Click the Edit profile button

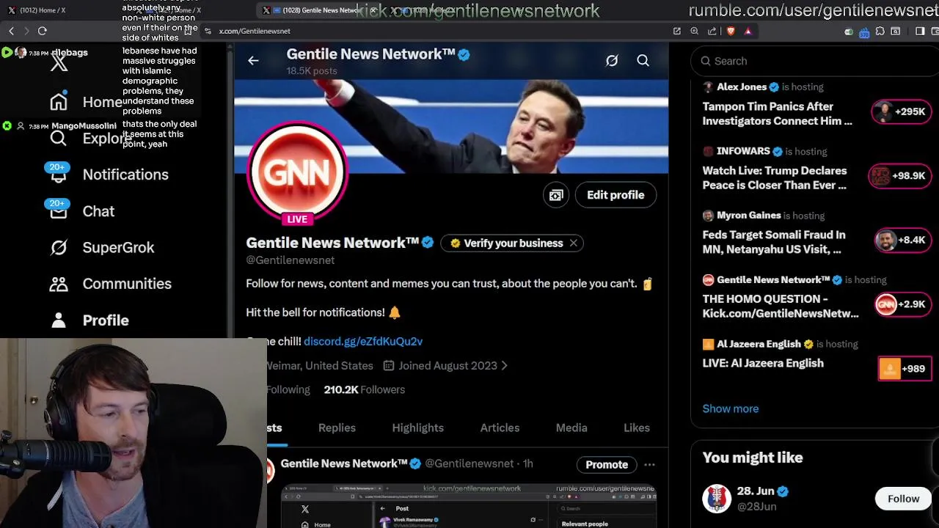coord(615,195)
